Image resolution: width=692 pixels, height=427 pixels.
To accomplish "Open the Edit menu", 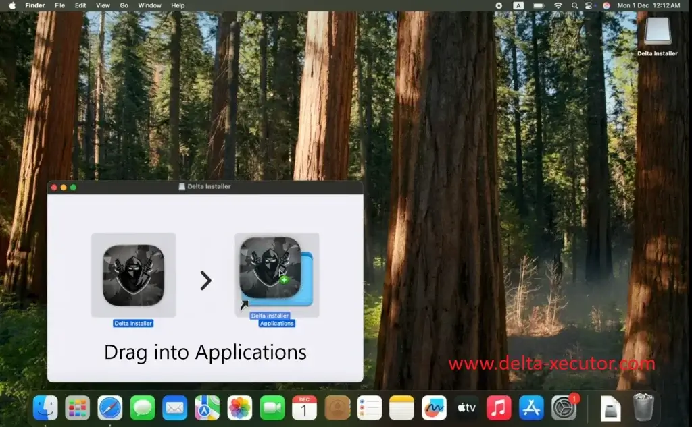I will tap(80, 5).
